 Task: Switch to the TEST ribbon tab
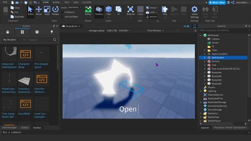point(67,2)
